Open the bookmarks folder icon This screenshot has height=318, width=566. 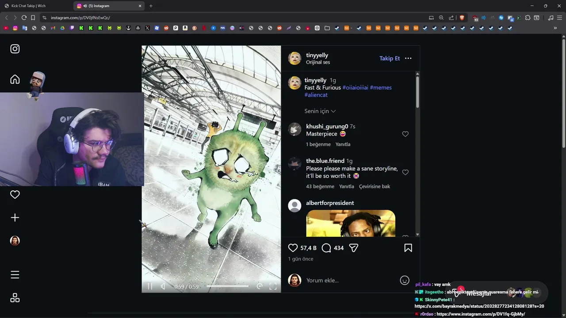[327, 28]
